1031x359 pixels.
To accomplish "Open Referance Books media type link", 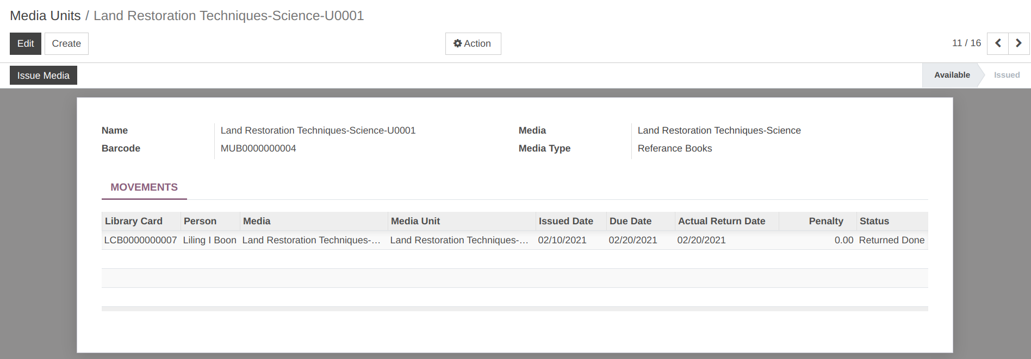I will click(x=675, y=148).
